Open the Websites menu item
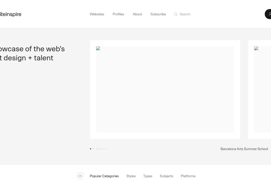271x181 pixels. tap(97, 14)
